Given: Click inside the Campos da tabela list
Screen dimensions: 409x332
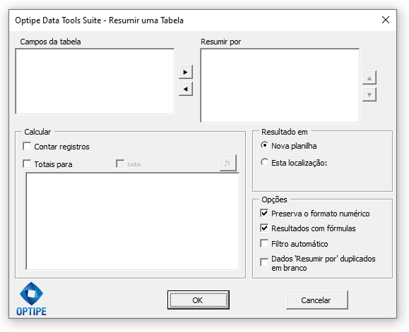Looking at the screenshot, I should pyautogui.click(x=95, y=81).
